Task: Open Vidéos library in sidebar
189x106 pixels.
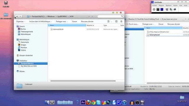Action: (23, 50)
